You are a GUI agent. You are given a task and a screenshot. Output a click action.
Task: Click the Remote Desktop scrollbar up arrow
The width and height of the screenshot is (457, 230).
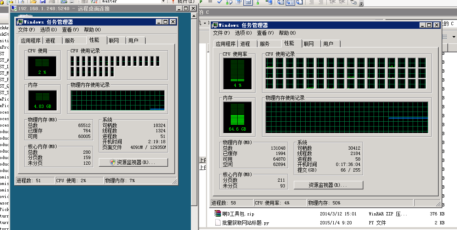click(194, 16)
